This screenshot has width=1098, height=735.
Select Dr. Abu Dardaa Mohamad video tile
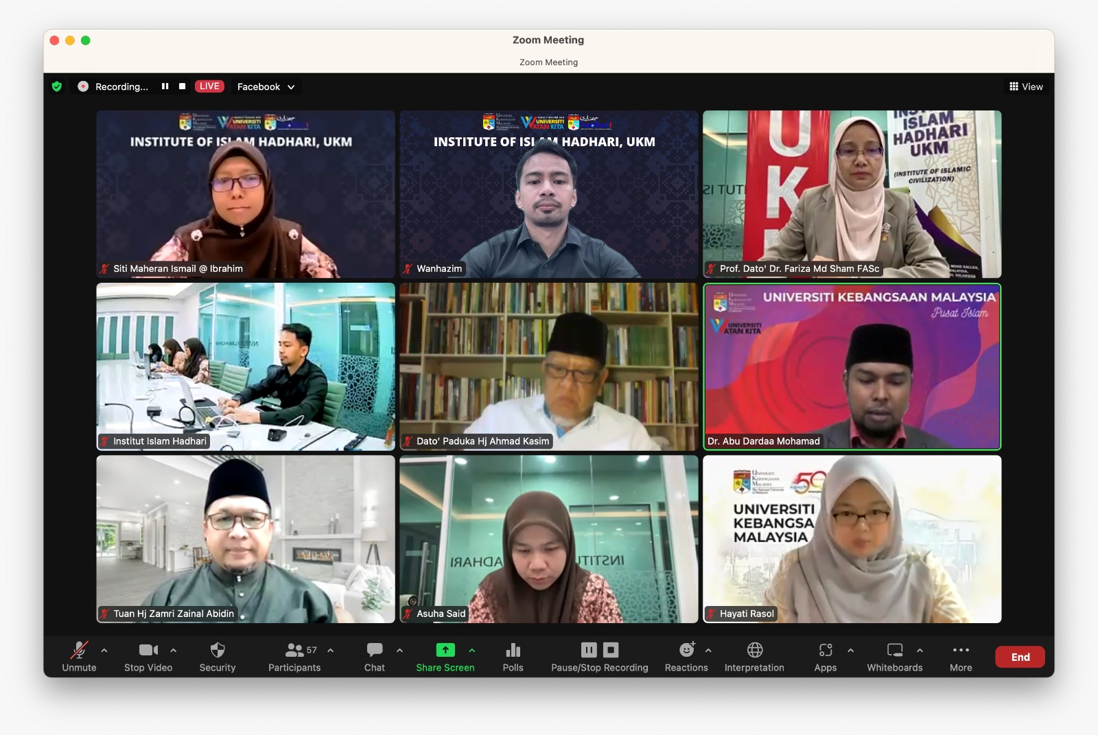coord(852,366)
